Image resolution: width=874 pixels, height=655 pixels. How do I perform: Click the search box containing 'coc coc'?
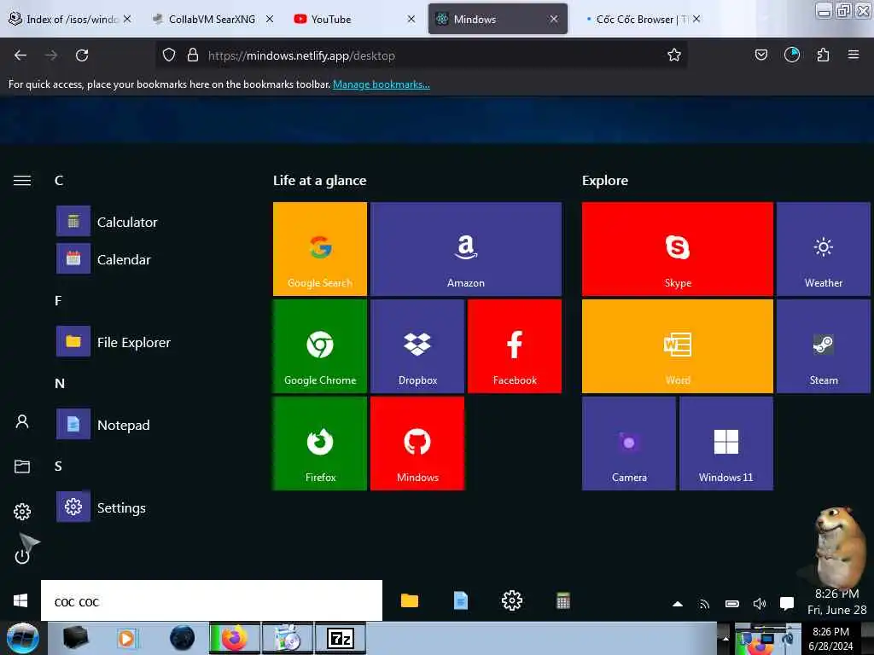[x=212, y=600]
